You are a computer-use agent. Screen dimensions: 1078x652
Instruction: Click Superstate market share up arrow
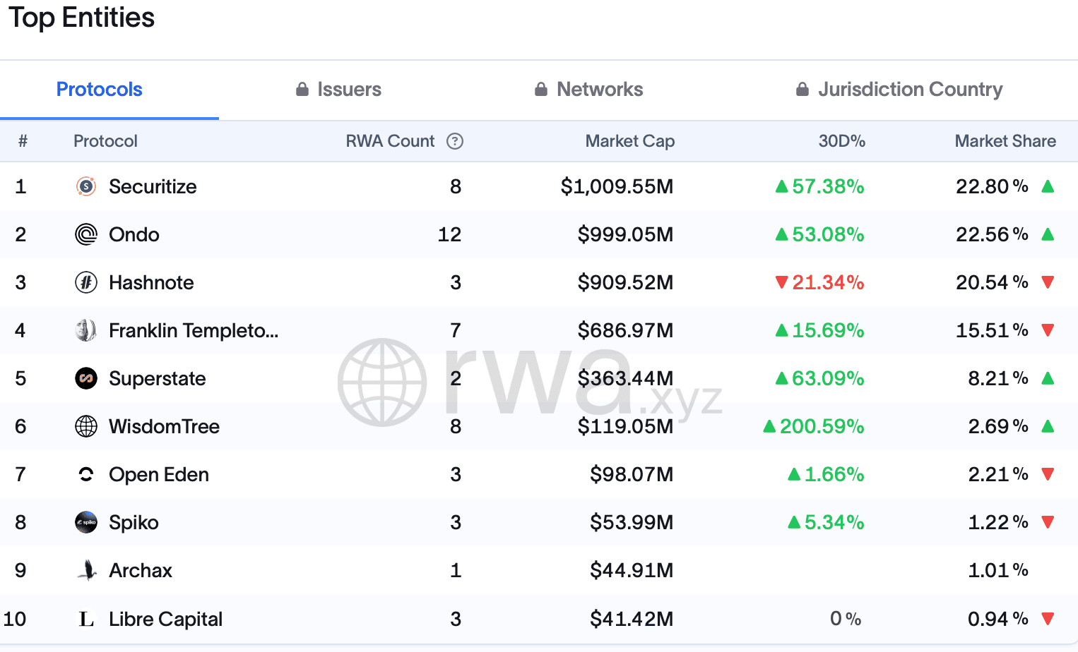pos(1048,378)
